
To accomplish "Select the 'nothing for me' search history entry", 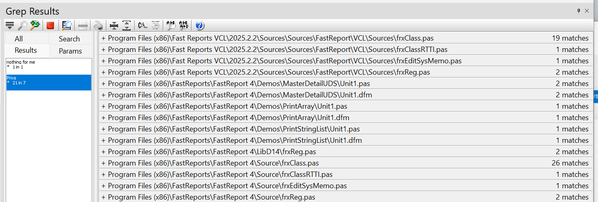I will point(49,64).
